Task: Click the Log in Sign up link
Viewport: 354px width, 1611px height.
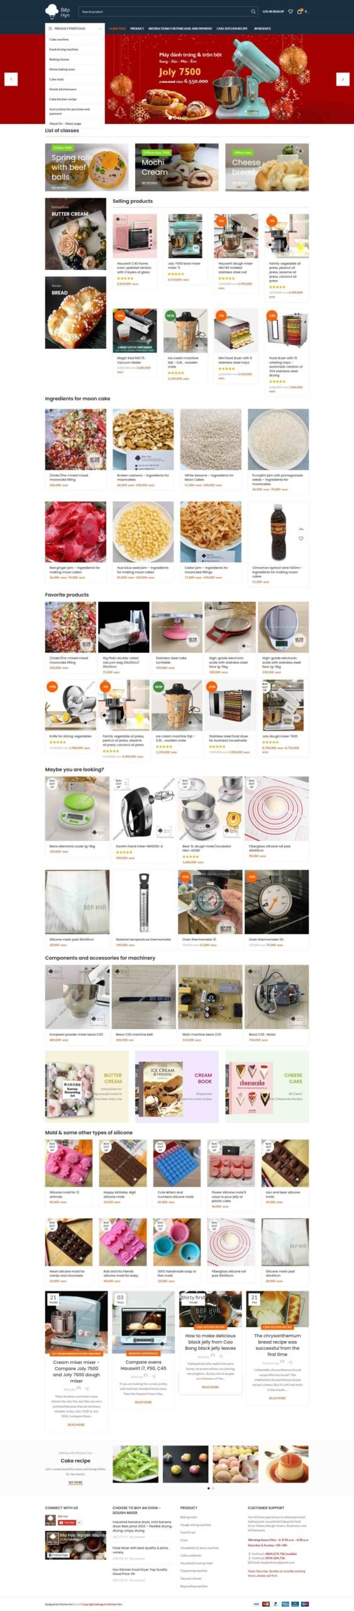Action: pos(274,11)
